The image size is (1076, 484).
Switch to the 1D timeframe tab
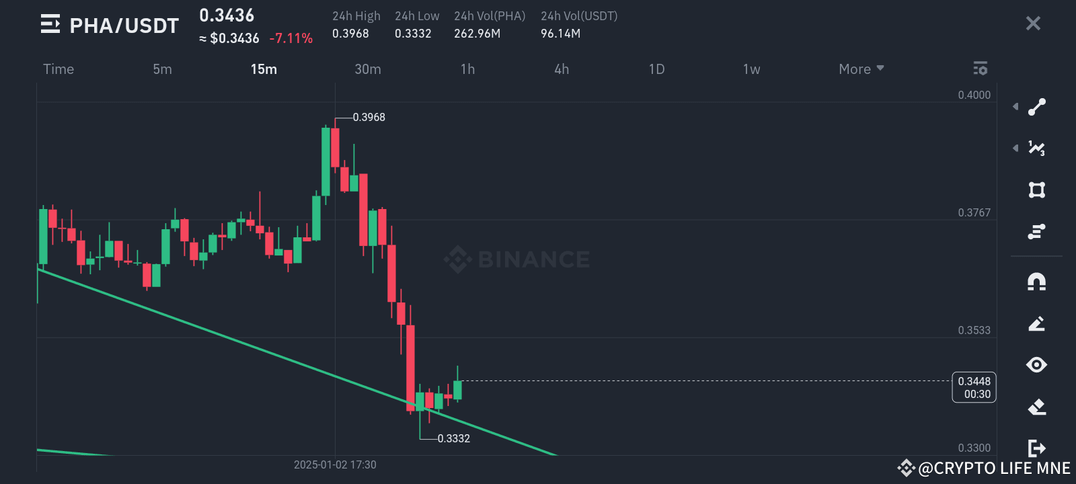(656, 69)
